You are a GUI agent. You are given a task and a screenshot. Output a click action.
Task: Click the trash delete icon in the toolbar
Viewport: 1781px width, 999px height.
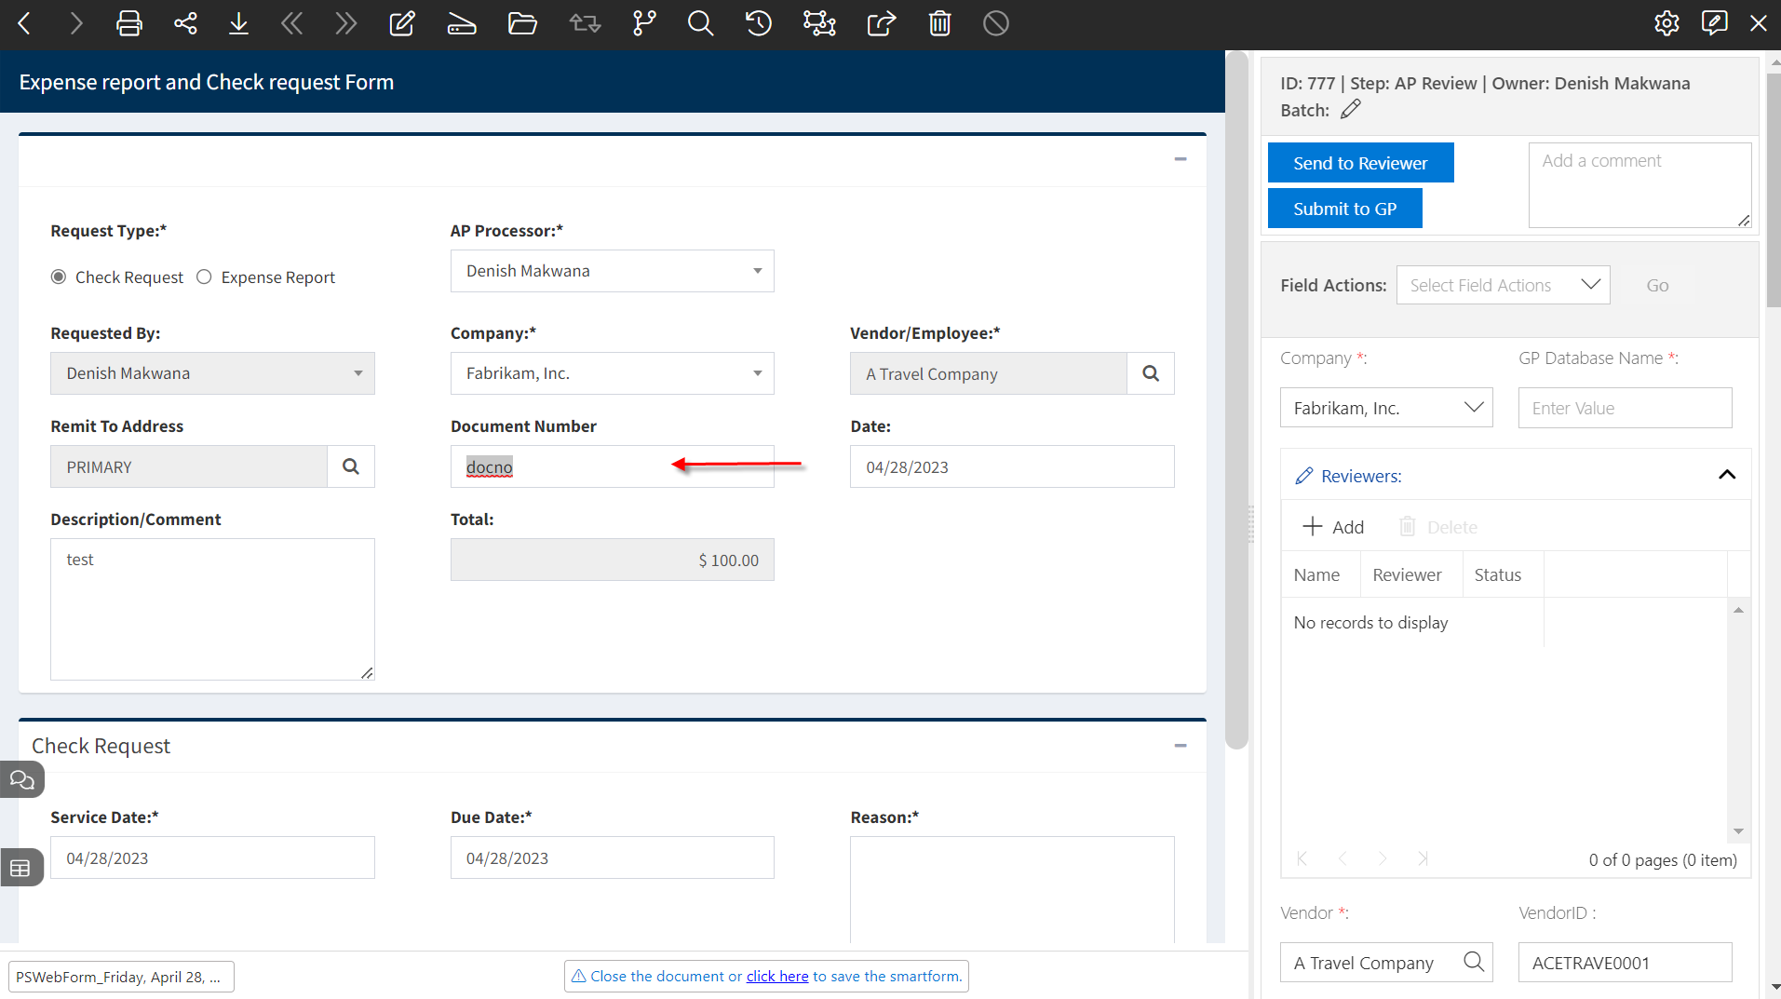click(x=939, y=23)
